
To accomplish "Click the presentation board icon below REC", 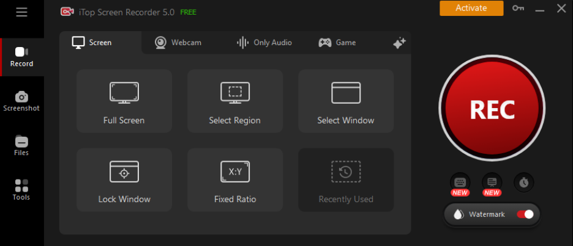I will tap(492, 183).
